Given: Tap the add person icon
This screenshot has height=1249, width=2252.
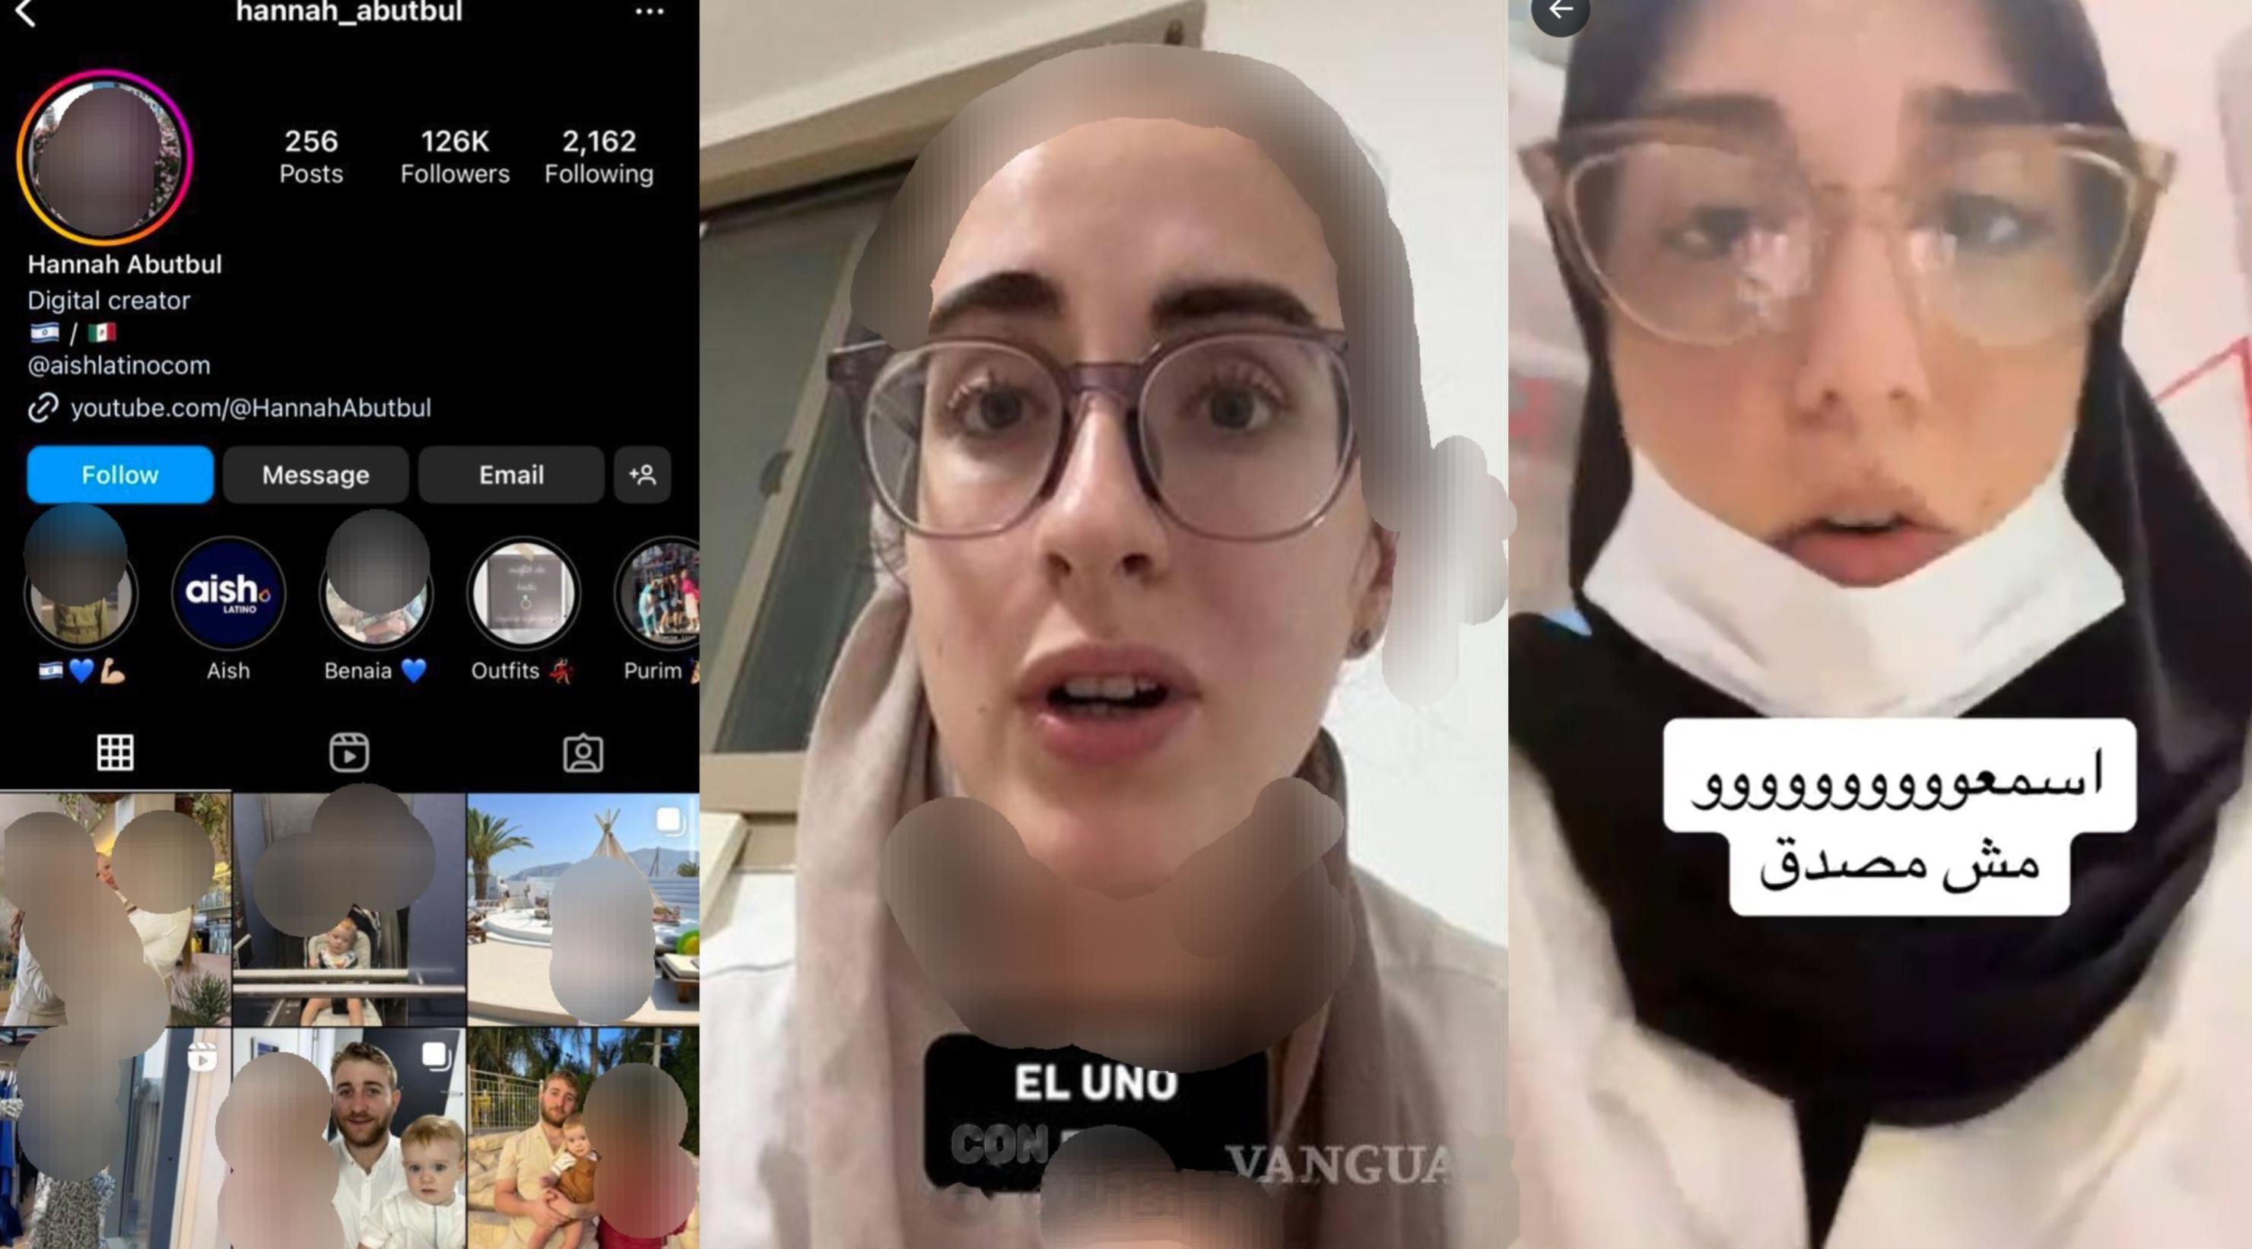Looking at the screenshot, I should point(643,474).
